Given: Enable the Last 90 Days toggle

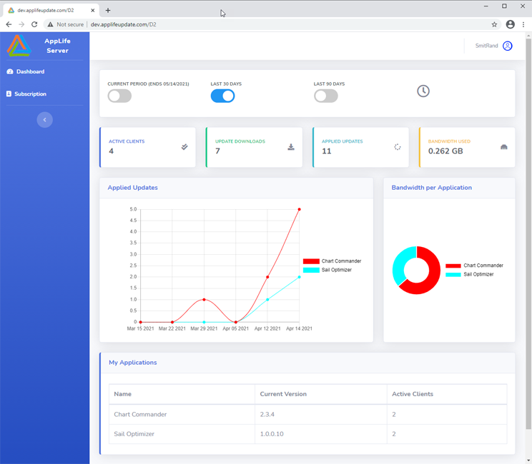Looking at the screenshot, I should [326, 96].
